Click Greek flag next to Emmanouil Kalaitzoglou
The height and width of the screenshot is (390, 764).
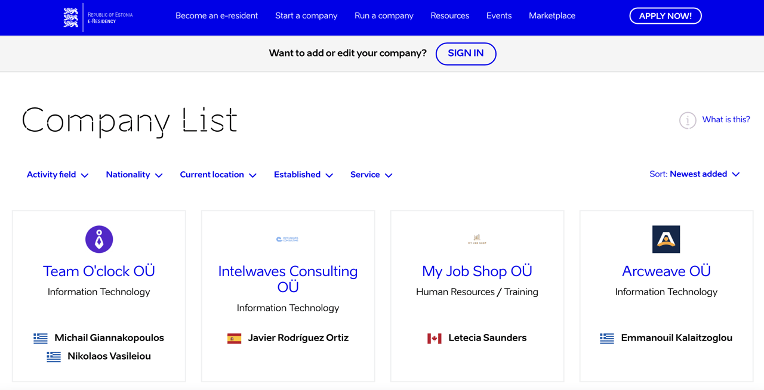(607, 338)
